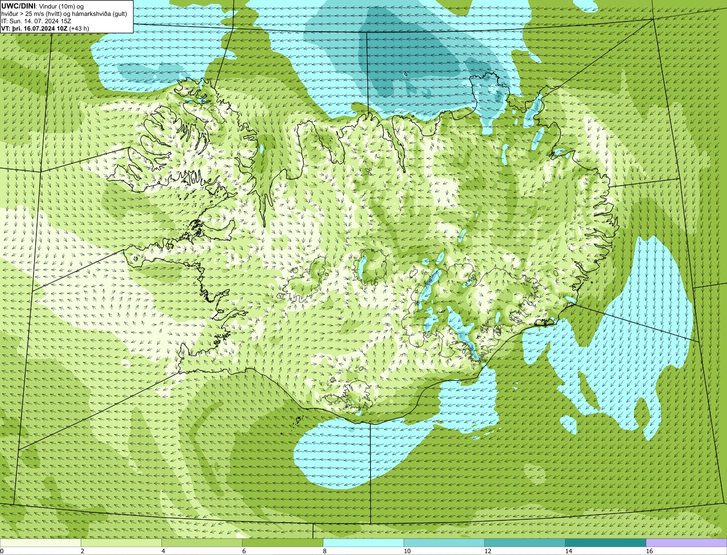The image size is (727, 555).
Task: Click the legend scale label "2"
Action: 82,551
